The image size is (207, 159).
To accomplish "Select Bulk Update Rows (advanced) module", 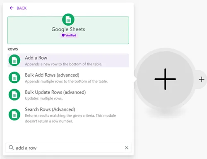I will click(x=68, y=95).
